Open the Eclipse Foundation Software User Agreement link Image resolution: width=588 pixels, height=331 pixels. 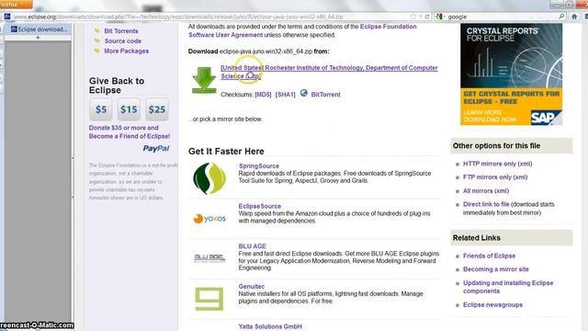click(x=302, y=30)
